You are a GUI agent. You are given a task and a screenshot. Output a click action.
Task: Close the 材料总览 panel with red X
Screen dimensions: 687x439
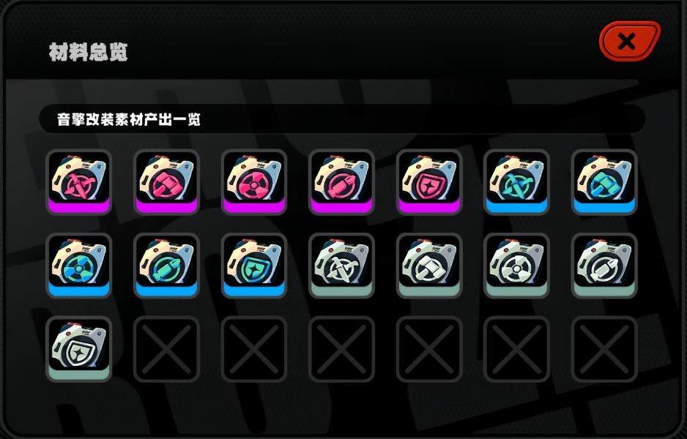point(630,41)
